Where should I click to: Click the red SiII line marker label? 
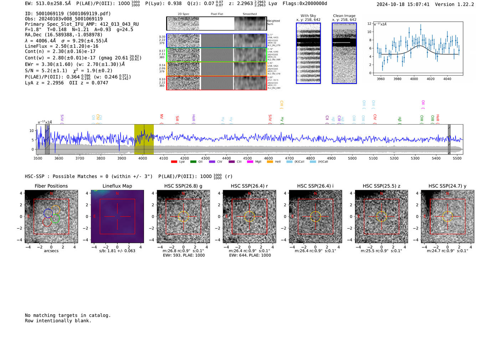(x=177, y=119)
